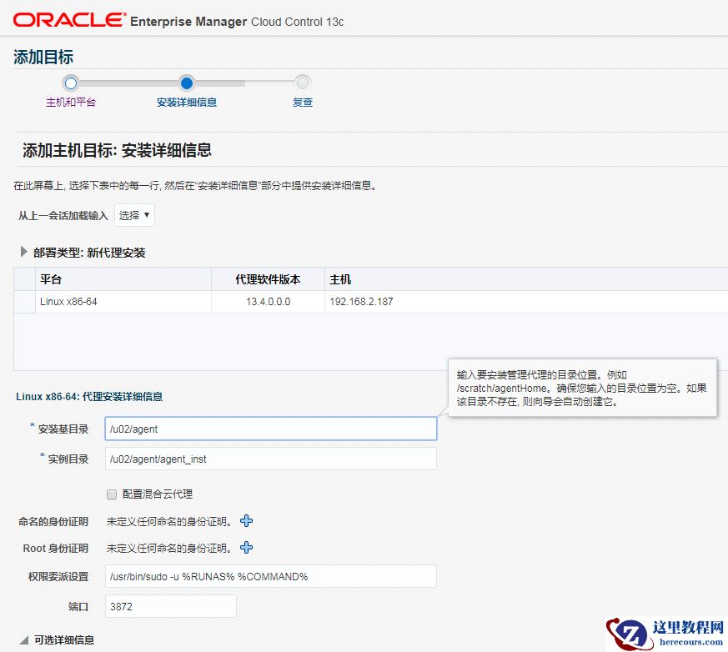Click the Oracle logo in the header
Image resolution: width=728 pixels, height=652 pixels.
tap(69, 19)
